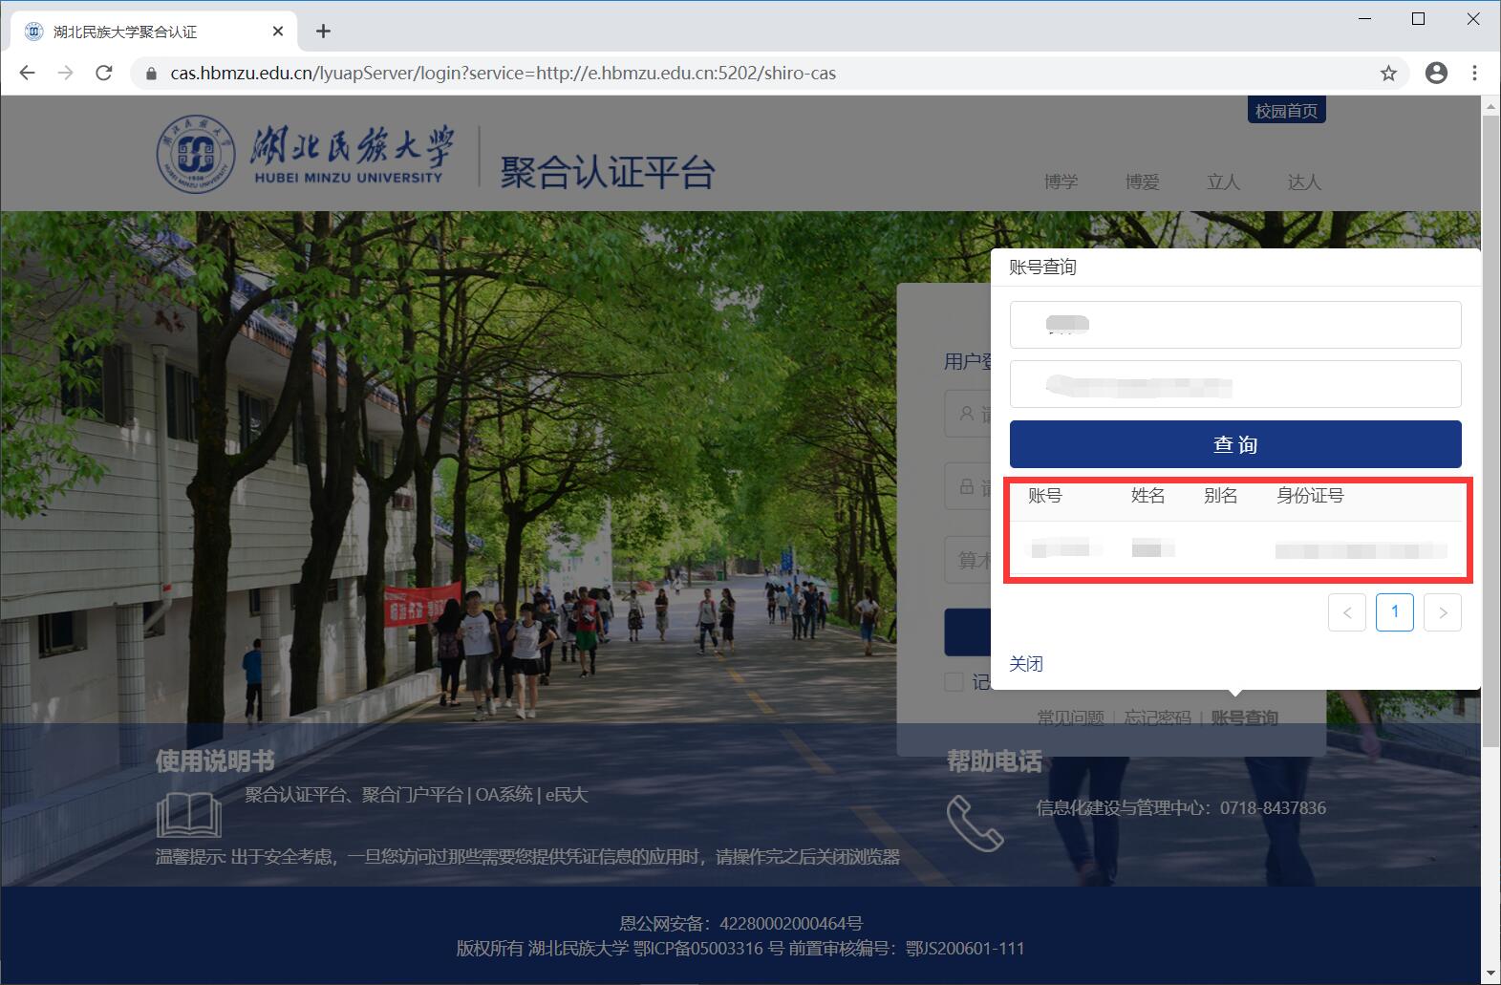Click the first input field in 账号查询

click(x=1234, y=325)
